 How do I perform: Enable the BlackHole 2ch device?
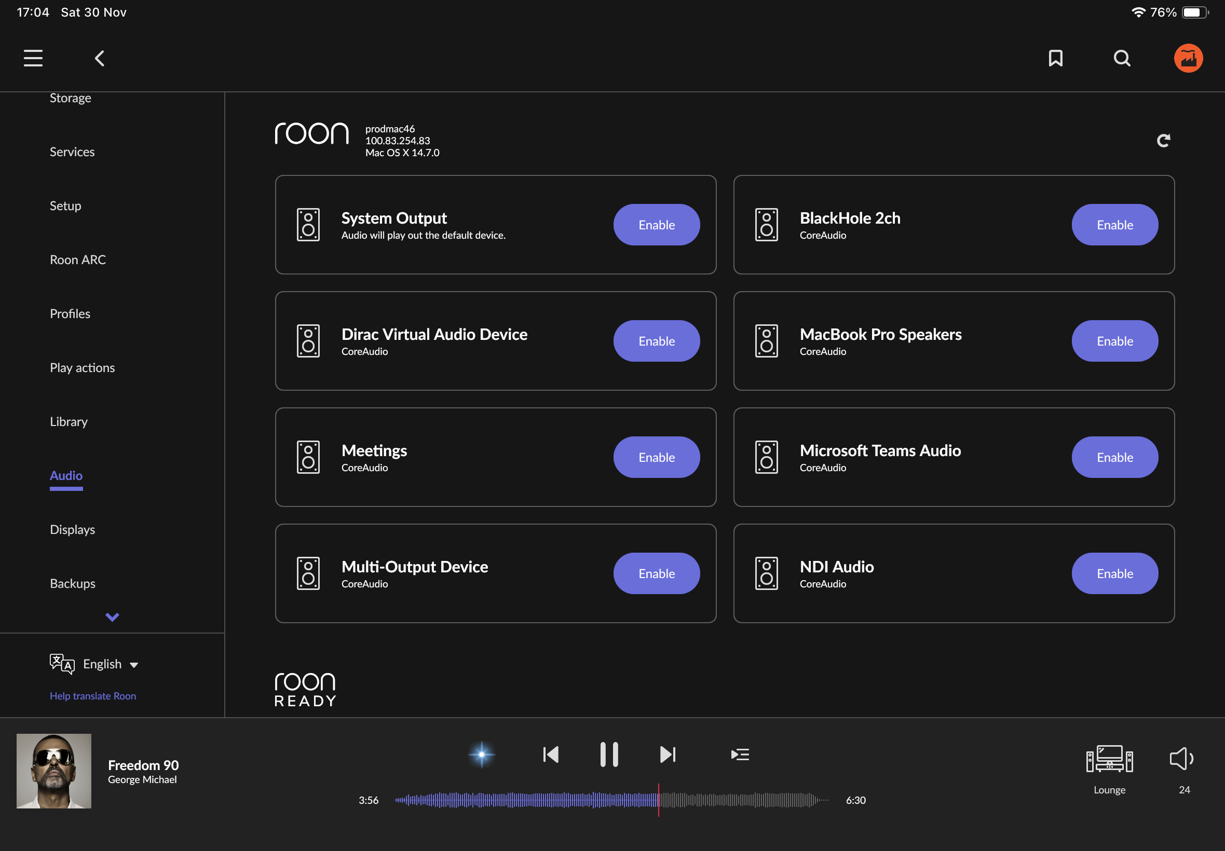pos(1114,225)
